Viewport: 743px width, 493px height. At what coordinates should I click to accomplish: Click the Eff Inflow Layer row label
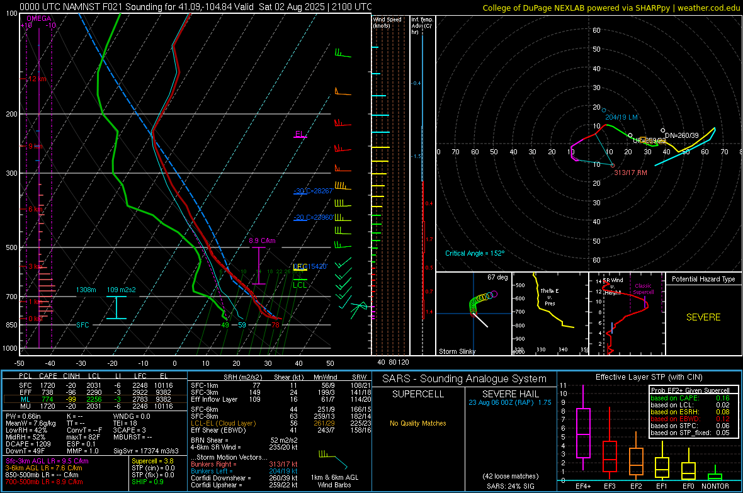coord(214,399)
